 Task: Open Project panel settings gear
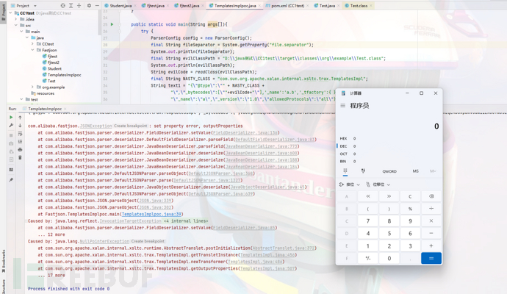89,6
